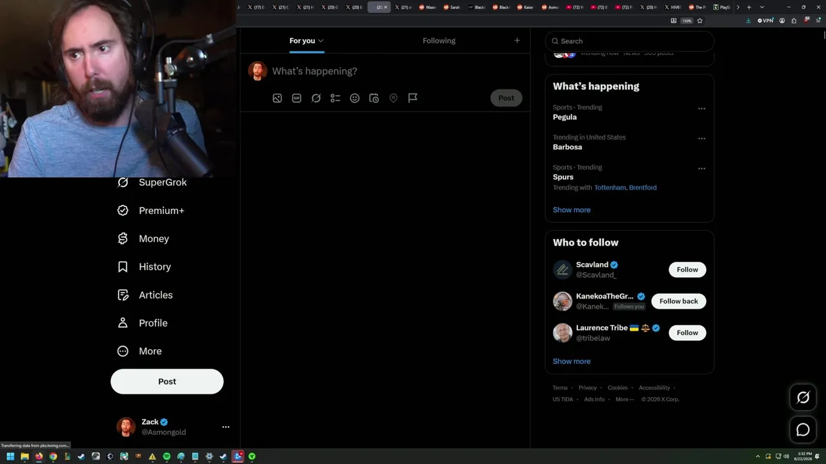The width and height of the screenshot is (826, 464).
Task: Open the browser tab list dropdown
Action: point(762,7)
